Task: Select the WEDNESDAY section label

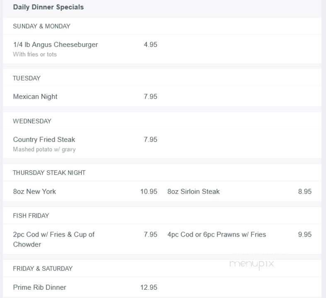Action: point(32,121)
